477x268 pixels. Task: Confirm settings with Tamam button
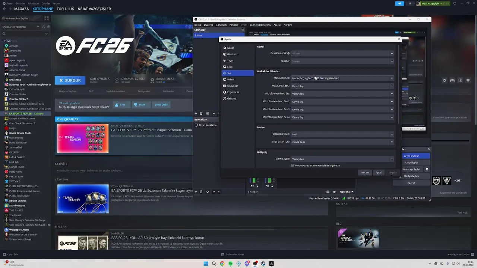(x=365, y=173)
